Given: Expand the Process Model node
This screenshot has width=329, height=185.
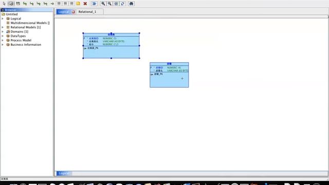Looking at the screenshot, I should tap(3, 40).
